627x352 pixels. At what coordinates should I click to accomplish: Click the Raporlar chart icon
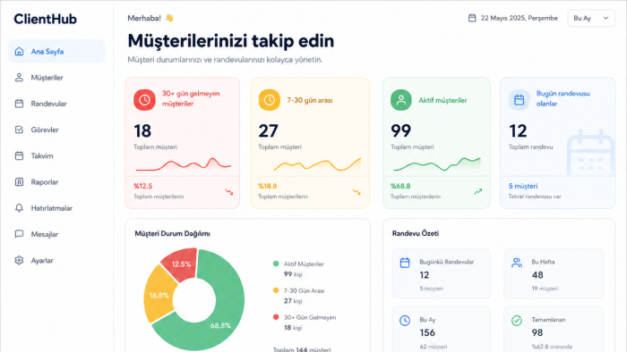click(x=19, y=181)
